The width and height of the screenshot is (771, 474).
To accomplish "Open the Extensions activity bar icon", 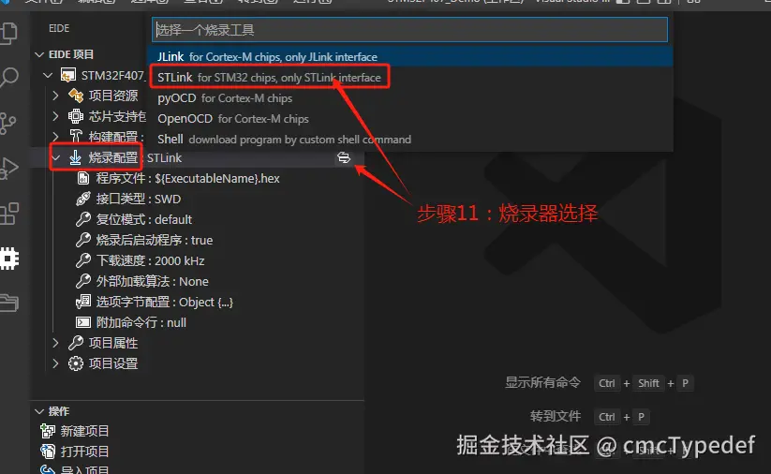I will 8,214.
